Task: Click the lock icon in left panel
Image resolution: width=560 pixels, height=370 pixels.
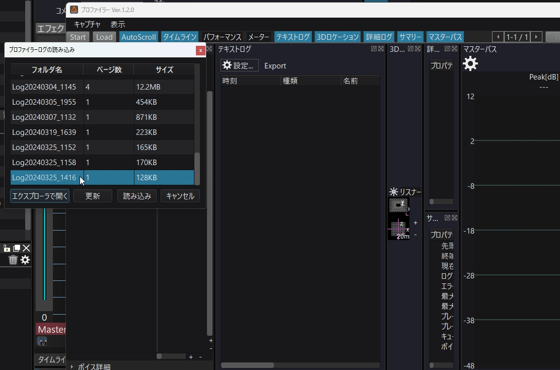Action: point(7,248)
